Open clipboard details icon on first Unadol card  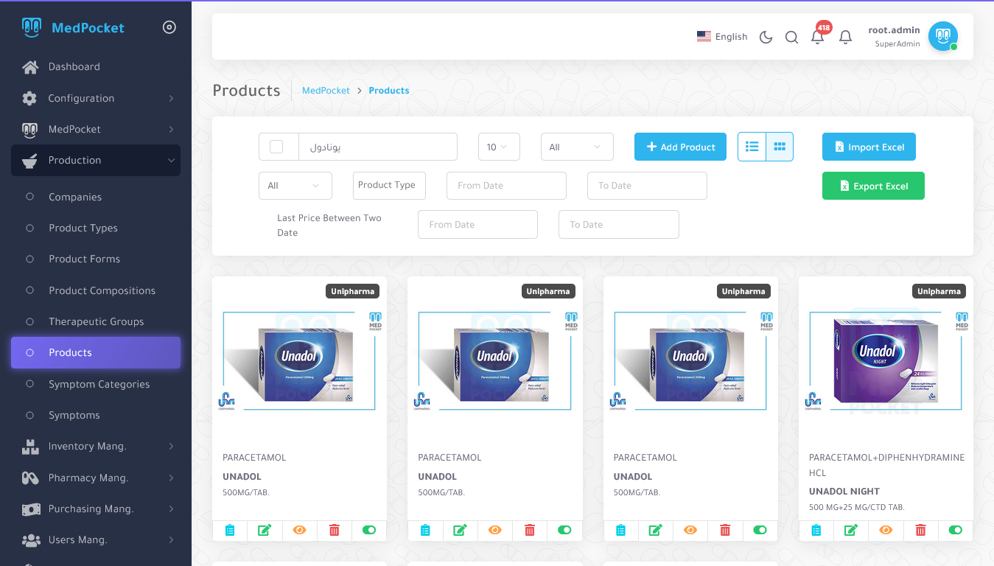[230, 530]
